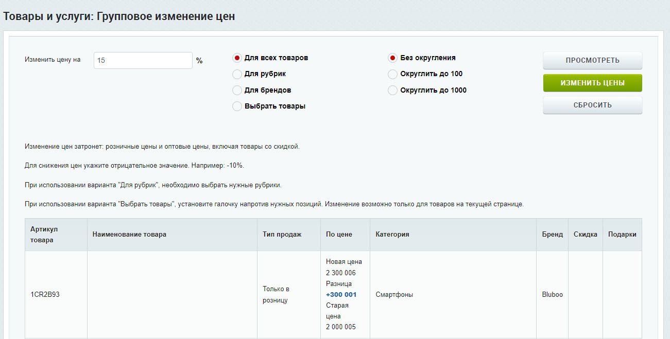
Task: Click the "Бренд" column header
Action: pos(552,235)
